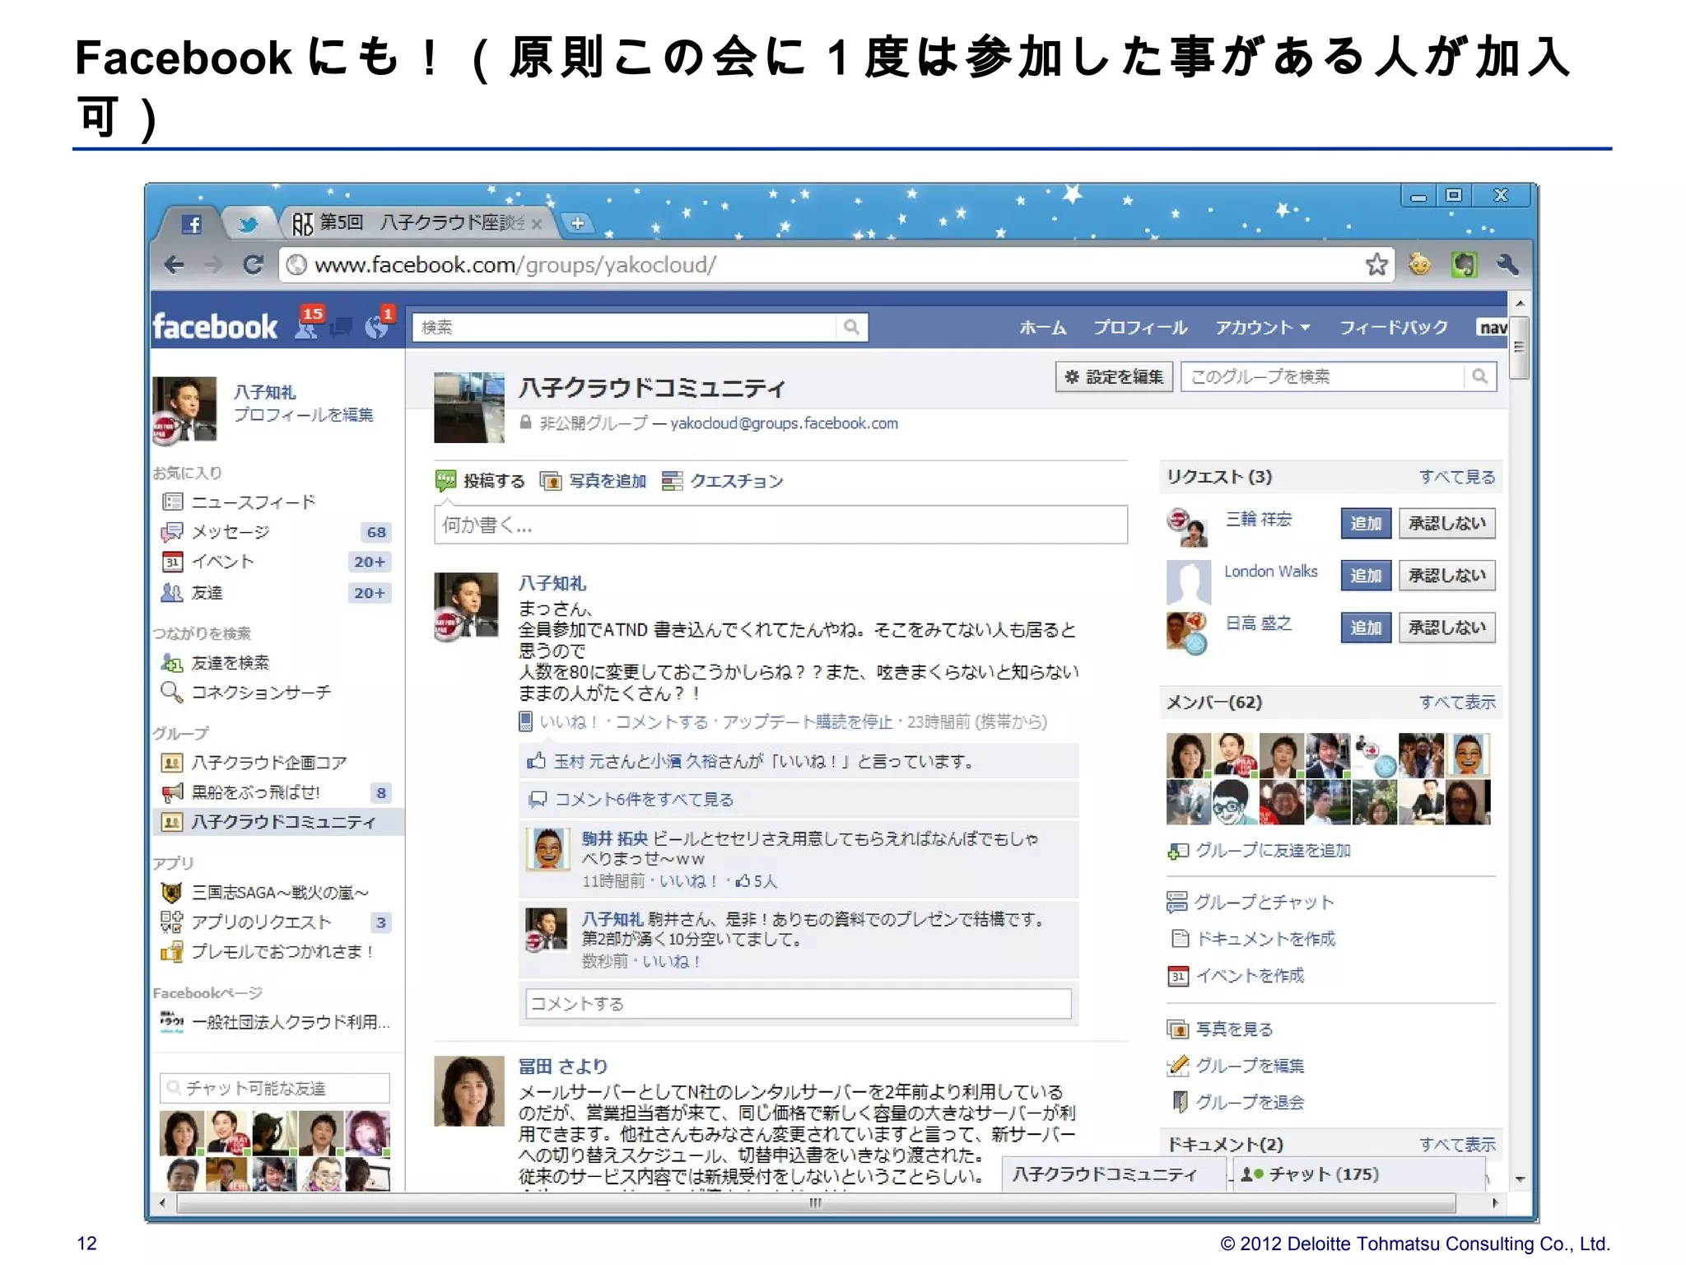Click the group search magnifier icon
Screen dimensions: 1686x1265
coord(1480,376)
